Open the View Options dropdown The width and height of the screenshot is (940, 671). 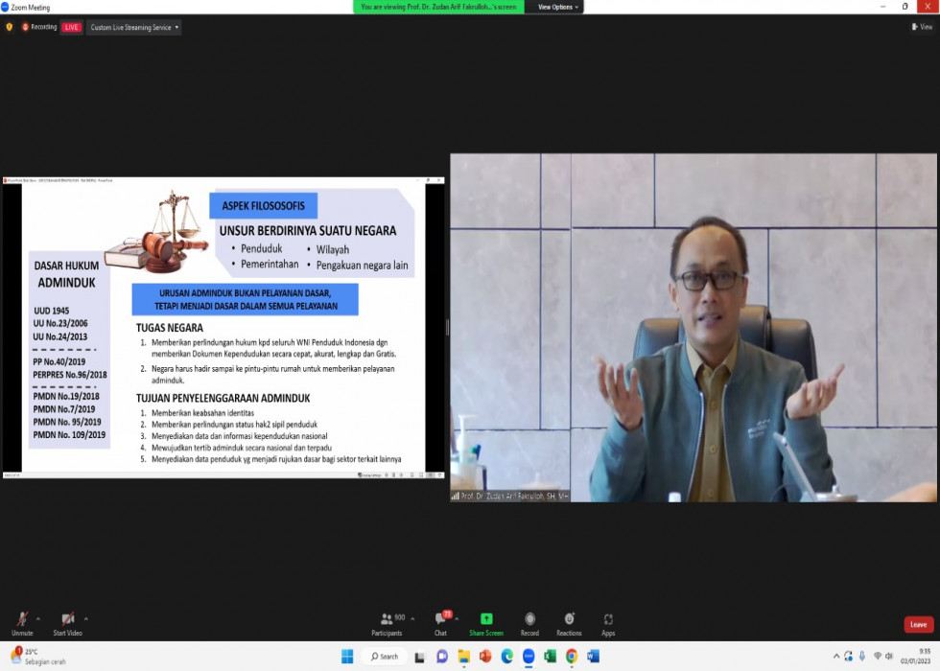coord(558,7)
